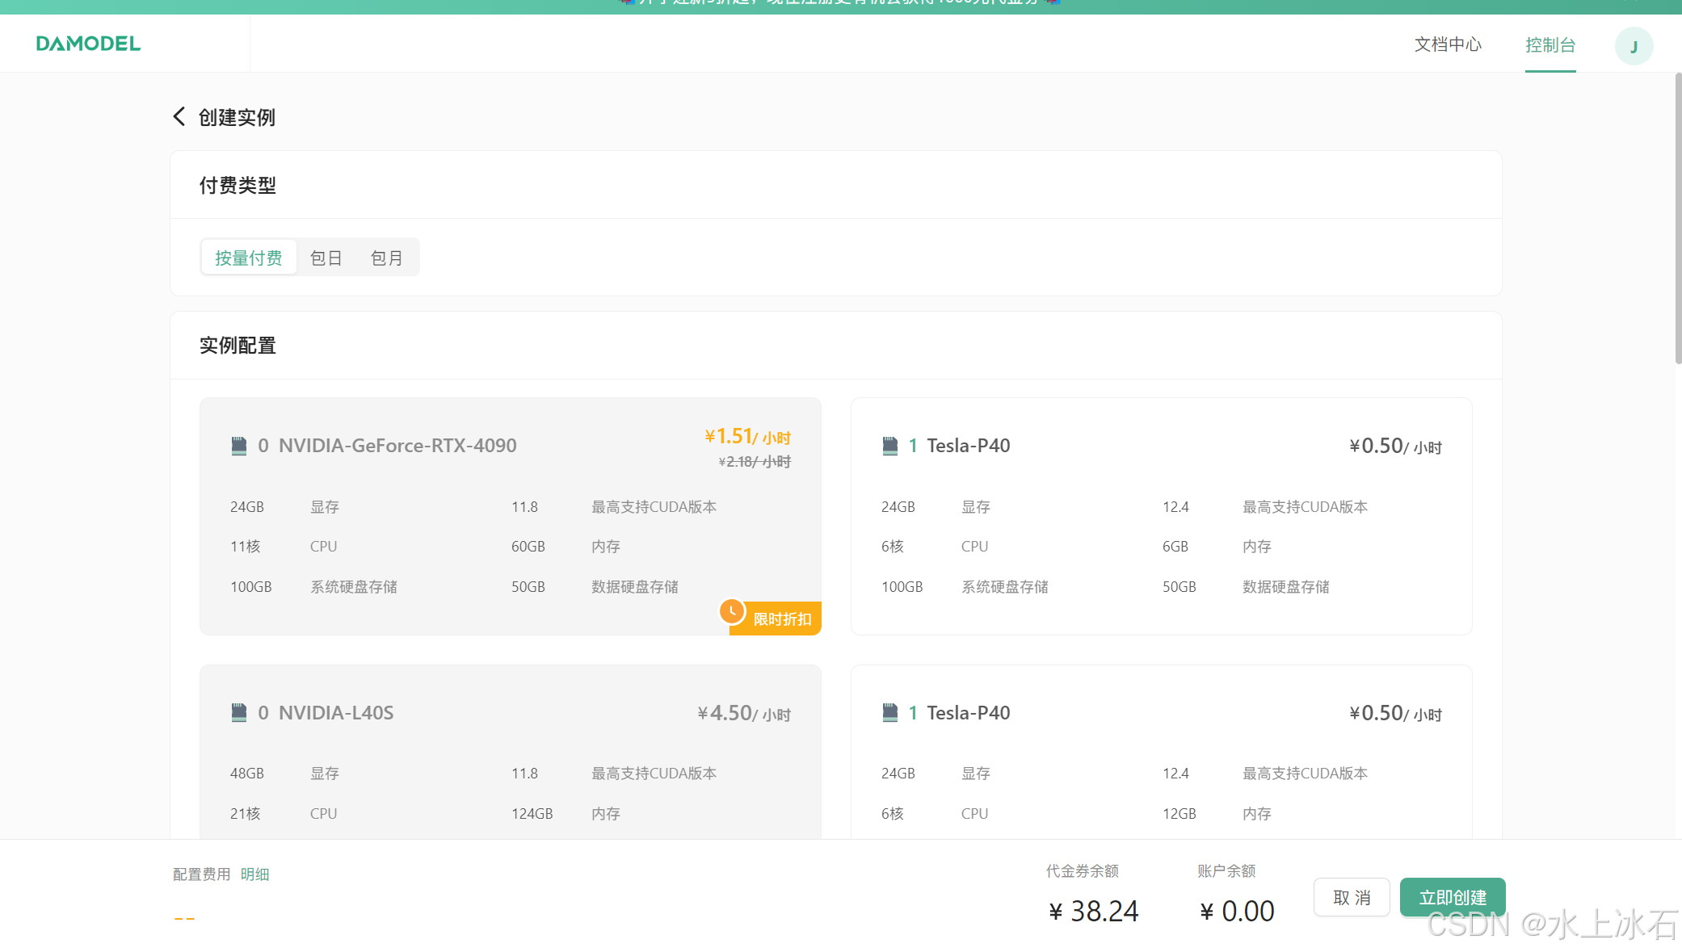This screenshot has height=952, width=1682.
Task: Click the 取消 button
Action: 1352,897
